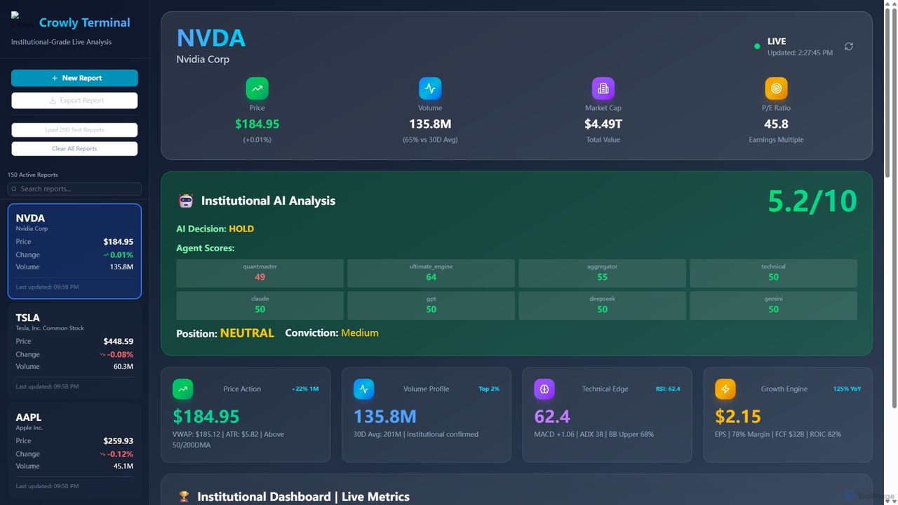Click the large NVDA ticker heading
This screenshot has width=898, height=505.
pos(211,38)
